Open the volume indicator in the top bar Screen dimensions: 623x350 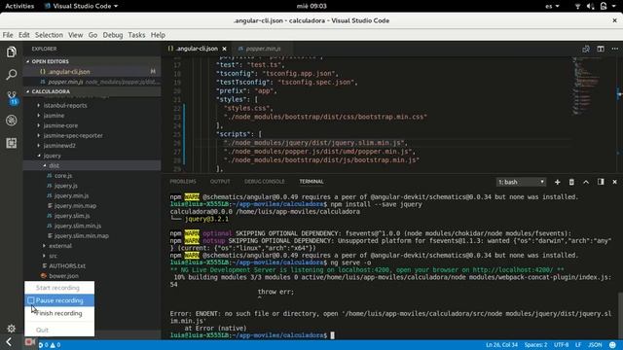click(590, 6)
